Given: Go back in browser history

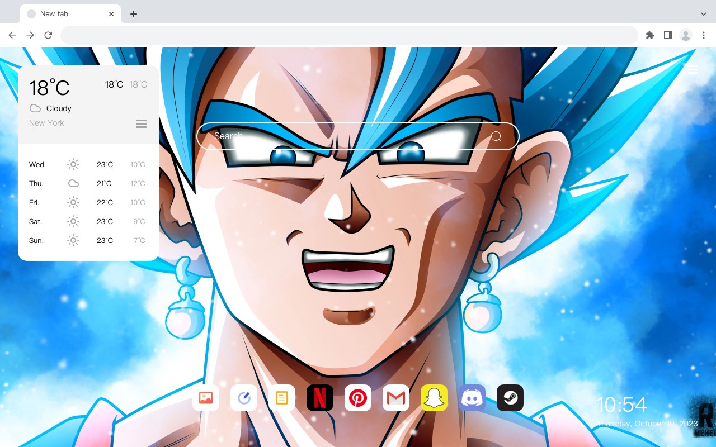Looking at the screenshot, I should [12, 35].
